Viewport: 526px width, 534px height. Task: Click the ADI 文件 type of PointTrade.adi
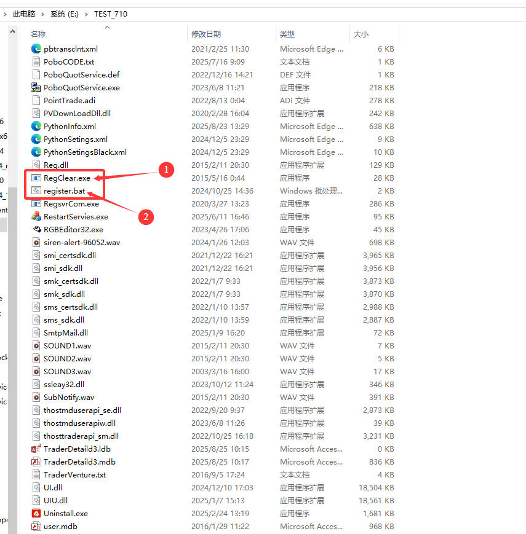295,100
